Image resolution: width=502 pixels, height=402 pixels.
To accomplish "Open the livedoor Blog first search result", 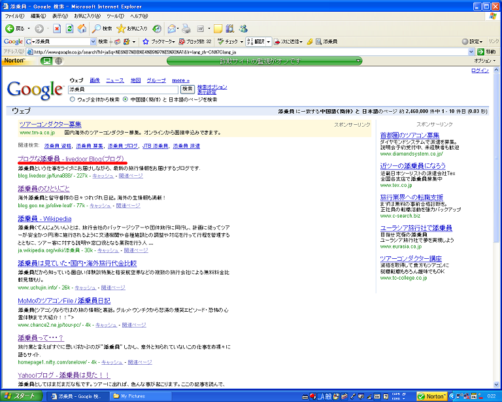I will 71,159.
